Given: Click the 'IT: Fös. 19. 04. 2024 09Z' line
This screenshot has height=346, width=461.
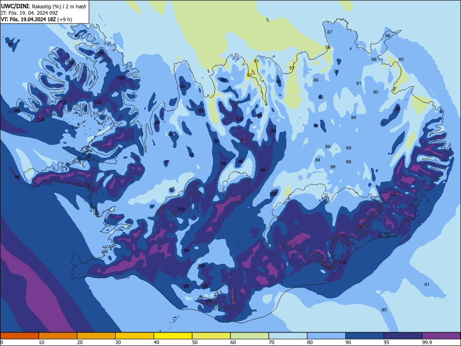Looking at the screenshot, I should point(30,13).
